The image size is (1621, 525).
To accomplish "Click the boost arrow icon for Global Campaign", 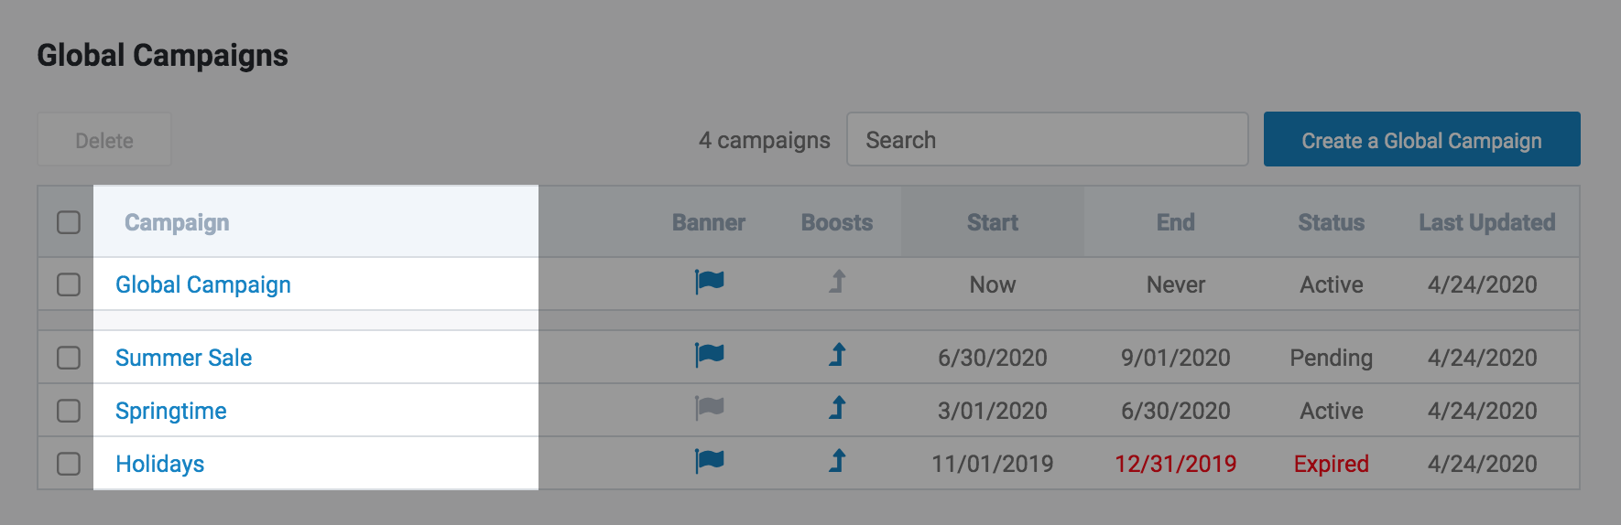I will (837, 282).
